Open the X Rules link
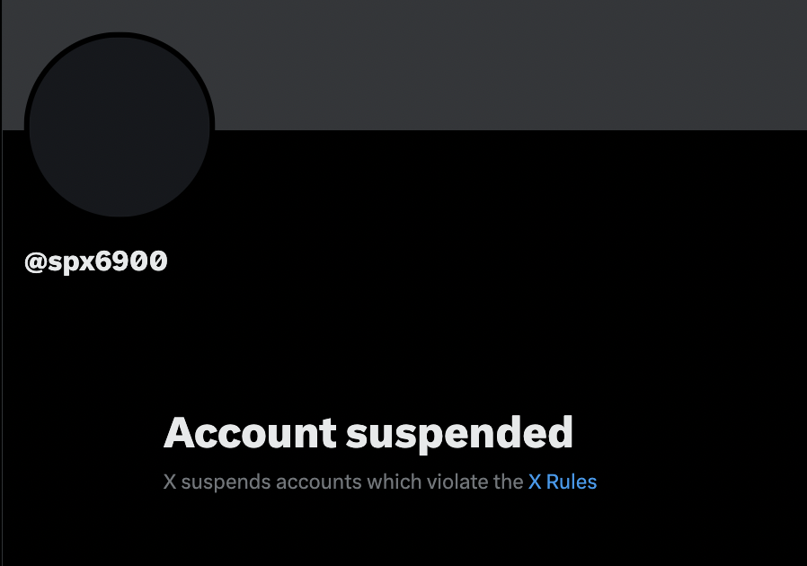This screenshot has height=566, width=807. point(563,482)
